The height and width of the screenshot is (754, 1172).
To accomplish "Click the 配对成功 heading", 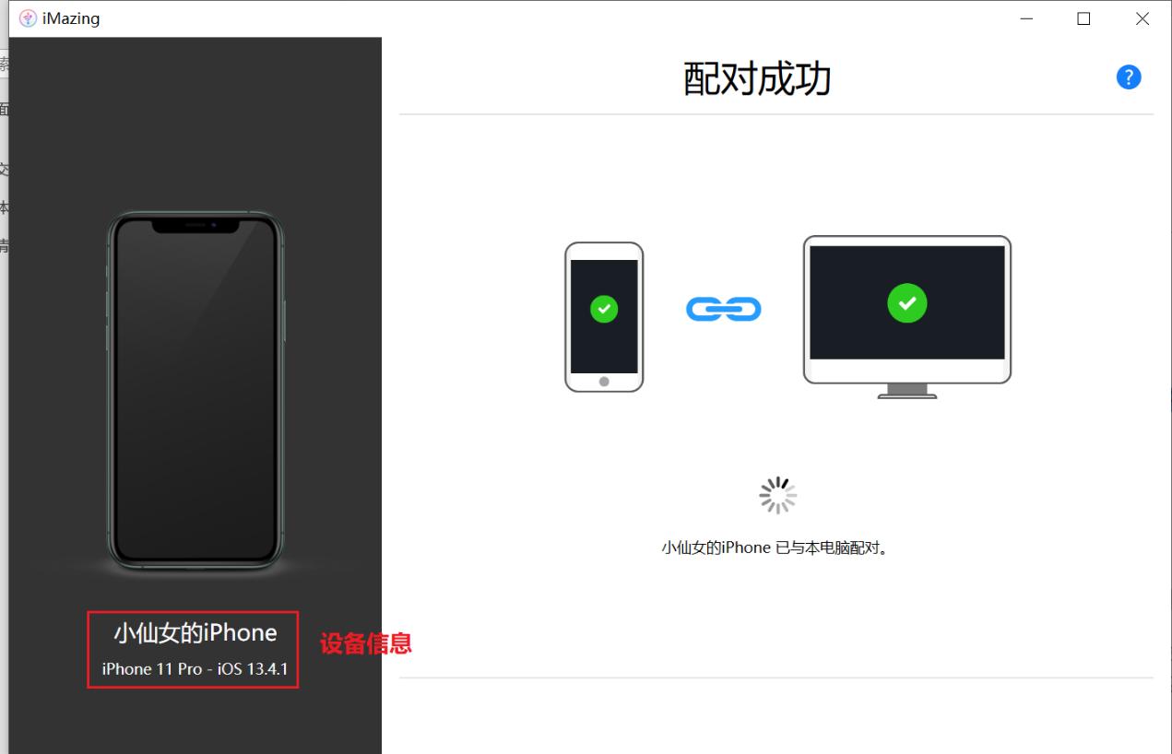I will (757, 79).
